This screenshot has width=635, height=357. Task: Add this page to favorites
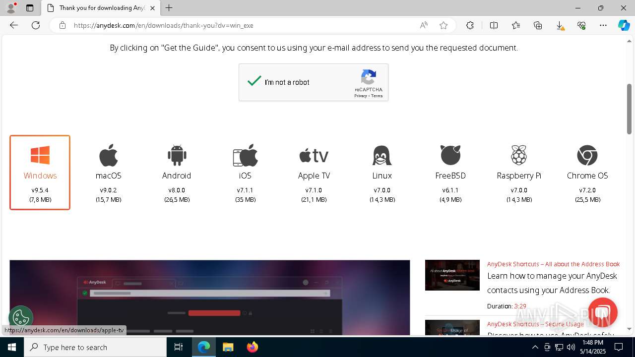pyautogui.click(x=444, y=25)
